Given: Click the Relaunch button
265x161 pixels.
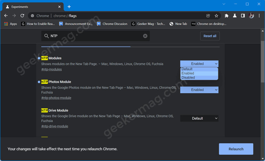Looking at the screenshot, I should pyautogui.click(x=236, y=149).
